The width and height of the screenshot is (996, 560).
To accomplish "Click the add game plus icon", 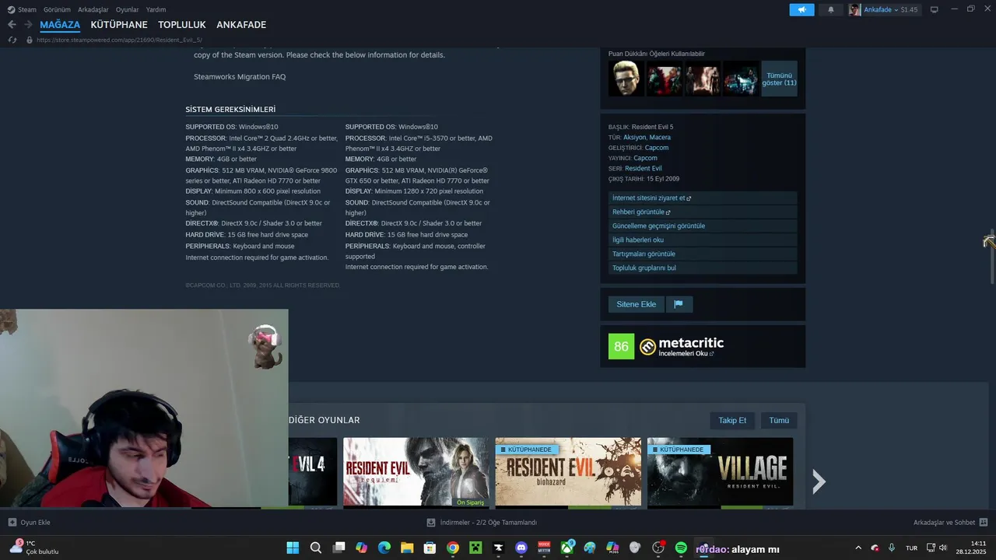I will coord(12,523).
